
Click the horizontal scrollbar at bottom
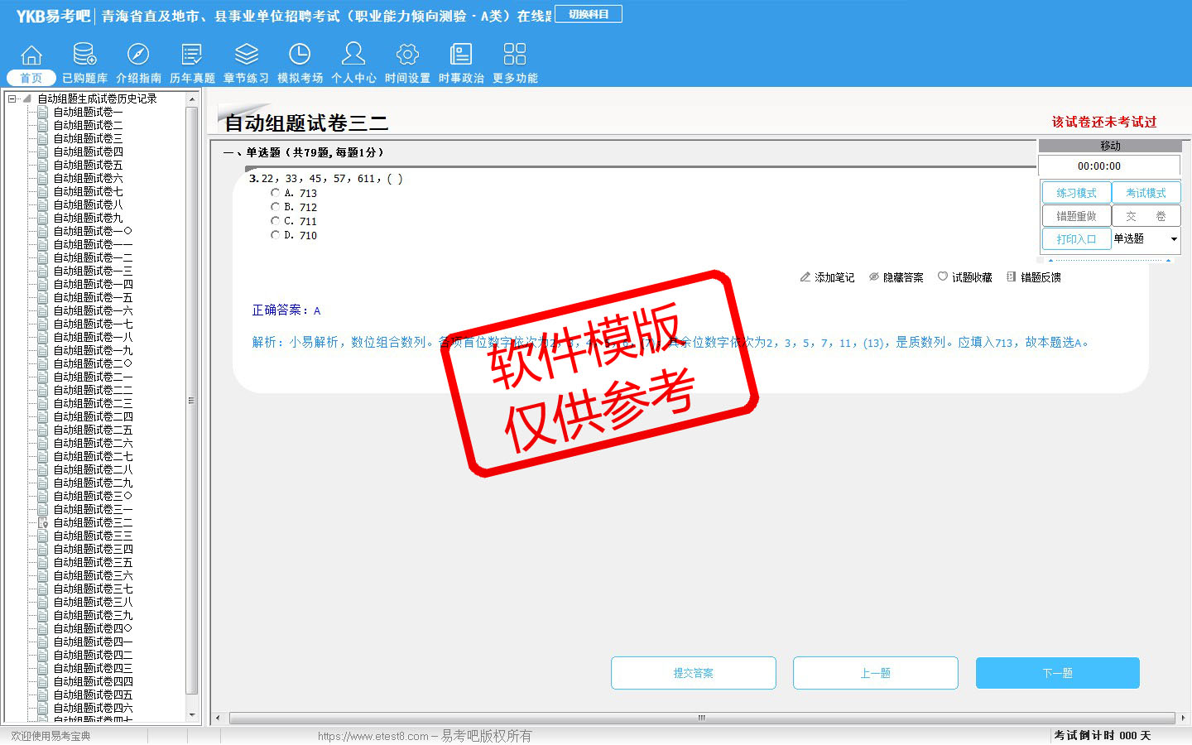(700, 718)
